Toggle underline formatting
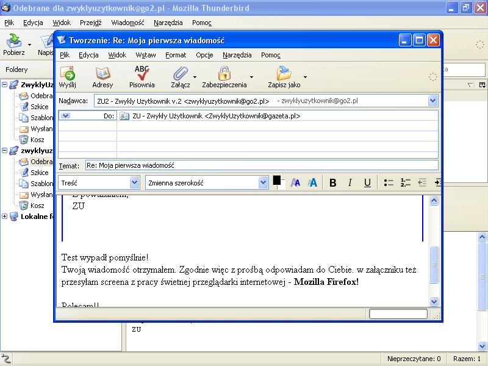Viewport: 488px width, 366px height. click(x=367, y=182)
